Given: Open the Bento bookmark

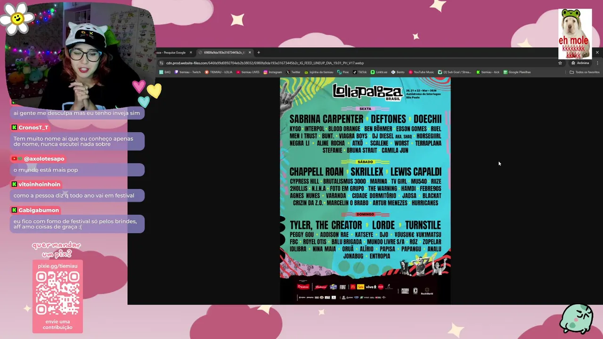Looking at the screenshot, I should [x=398, y=72].
